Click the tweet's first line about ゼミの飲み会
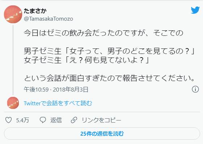This screenshot has height=144, width=203. pos(103,33)
